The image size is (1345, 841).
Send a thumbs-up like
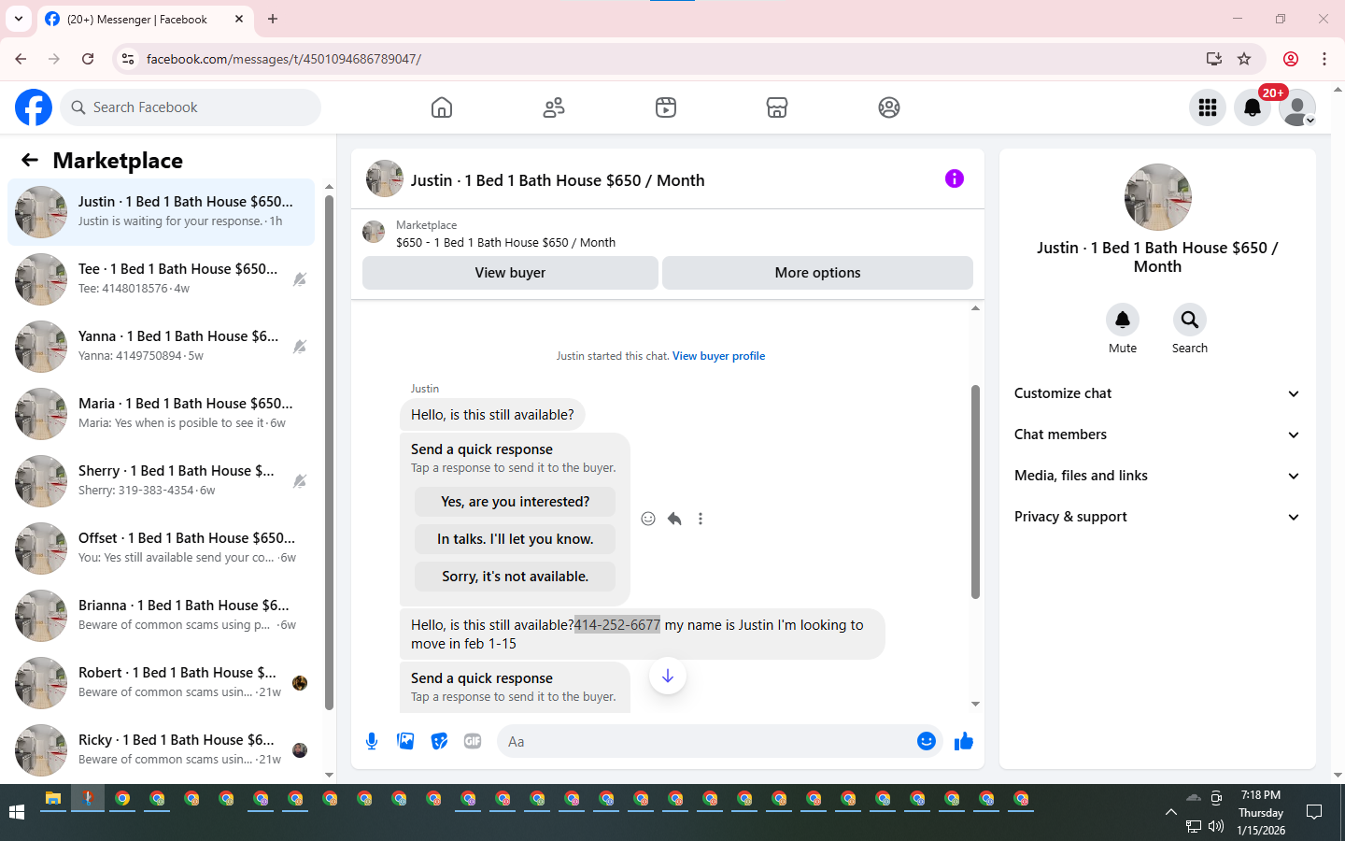[x=964, y=741]
